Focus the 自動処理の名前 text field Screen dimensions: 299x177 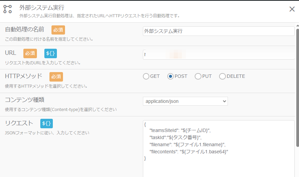[218, 31]
